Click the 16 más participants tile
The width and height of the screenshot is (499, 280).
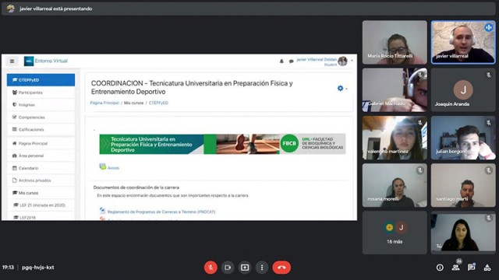395,233
